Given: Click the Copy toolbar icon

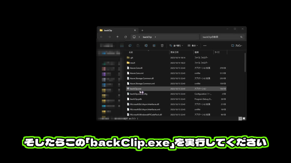Looking at the screenshot, I should [x=130, y=46].
